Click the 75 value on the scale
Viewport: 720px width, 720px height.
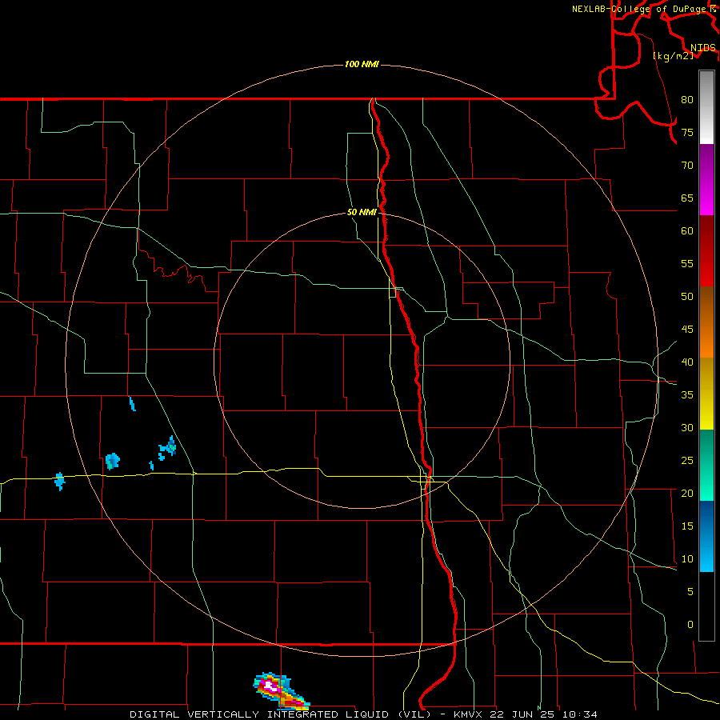pyautogui.click(x=687, y=133)
